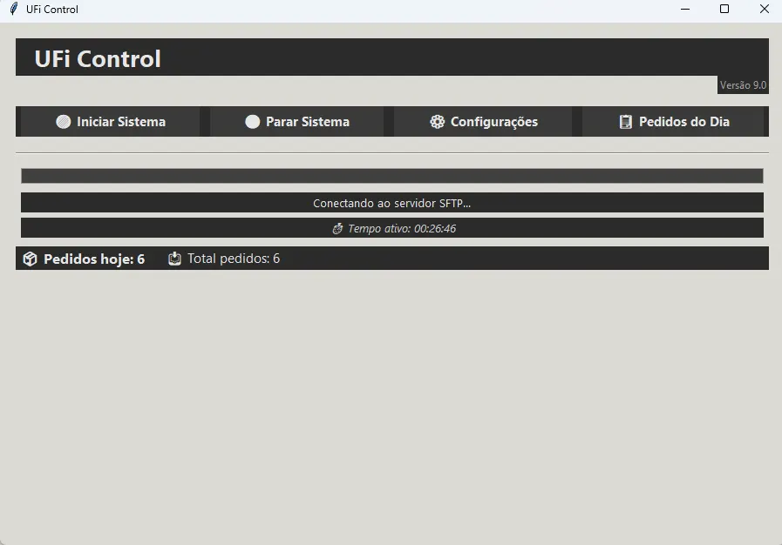Minimize the UFi Control window

684,10
